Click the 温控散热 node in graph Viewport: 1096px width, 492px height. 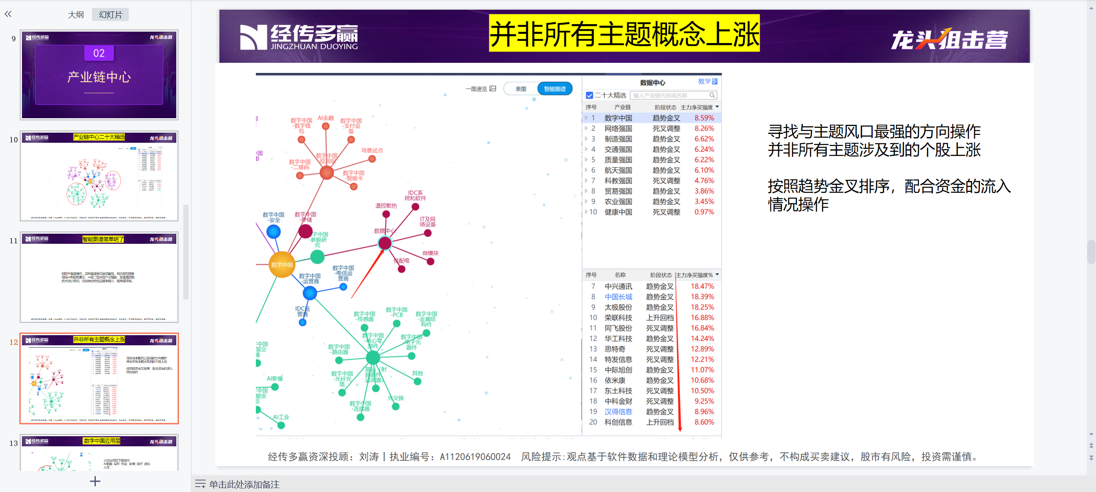click(386, 214)
